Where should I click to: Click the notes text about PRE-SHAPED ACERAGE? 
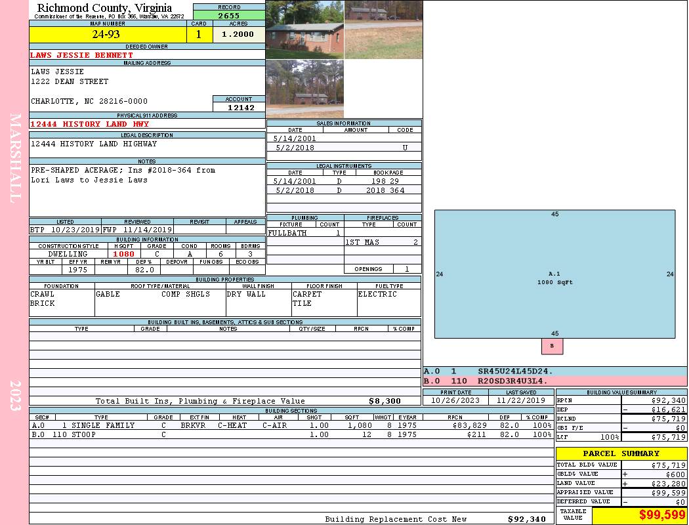[123, 175]
